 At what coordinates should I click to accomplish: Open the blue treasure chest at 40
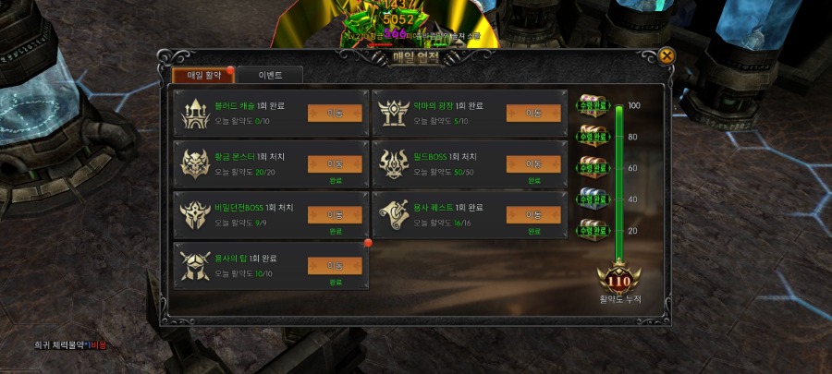tap(593, 199)
